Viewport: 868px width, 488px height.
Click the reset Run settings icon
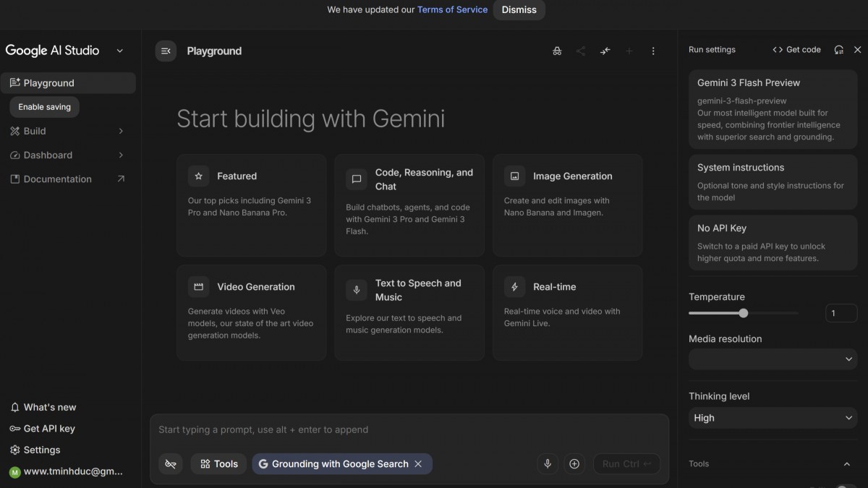(838, 50)
